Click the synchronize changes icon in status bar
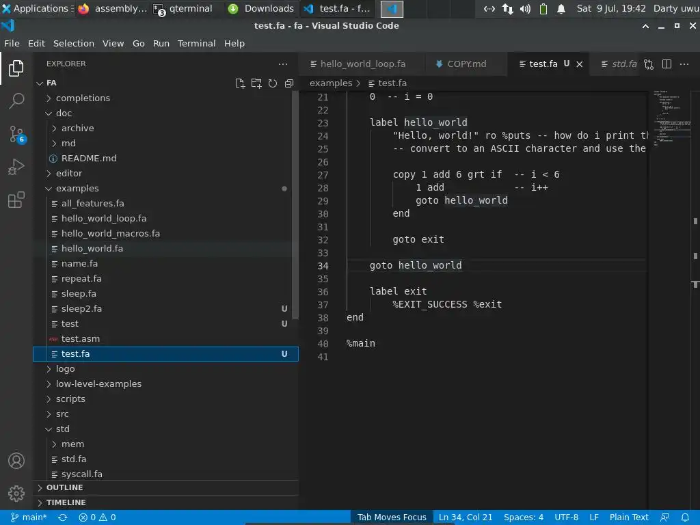 pyautogui.click(x=62, y=517)
